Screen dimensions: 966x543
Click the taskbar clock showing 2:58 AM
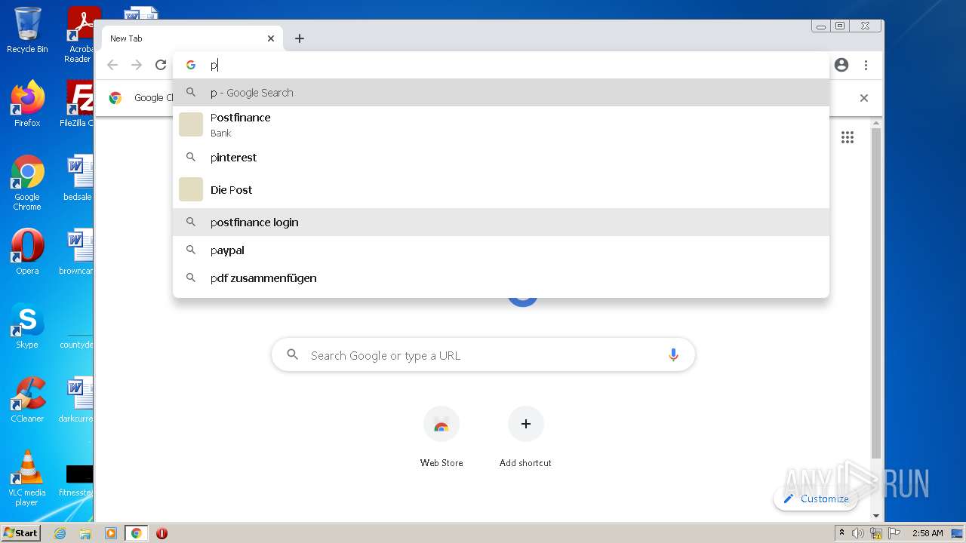pyautogui.click(x=928, y=533)
